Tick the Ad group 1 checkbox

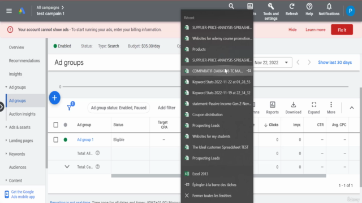pos(56,140)
